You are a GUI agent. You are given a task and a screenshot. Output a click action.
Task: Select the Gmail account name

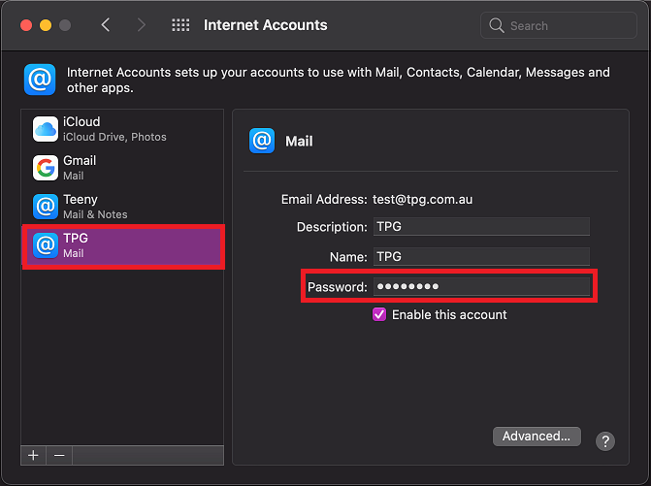[x=80, y=161]
